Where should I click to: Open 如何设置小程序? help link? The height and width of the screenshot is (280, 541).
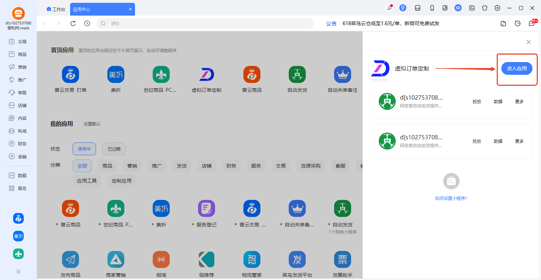tap(451, 198)
